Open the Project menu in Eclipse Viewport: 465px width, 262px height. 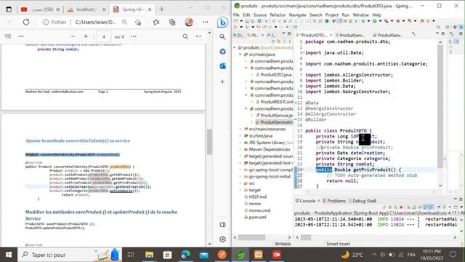pos(331,15)
